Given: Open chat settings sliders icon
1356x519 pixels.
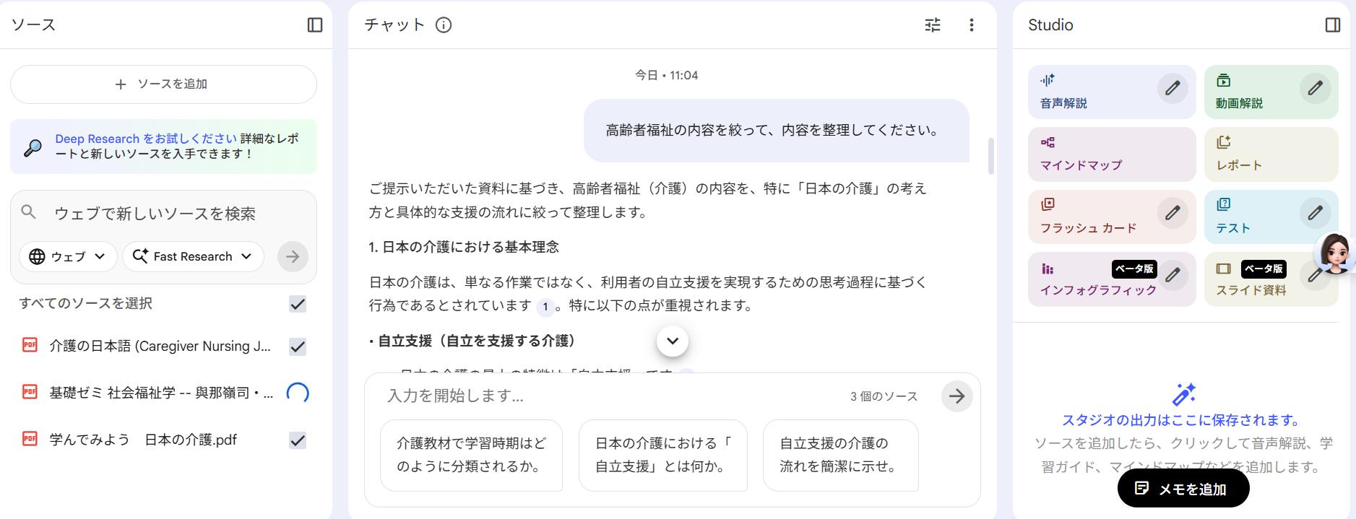Looking at the screenshot, I should [x=933, y=25].
